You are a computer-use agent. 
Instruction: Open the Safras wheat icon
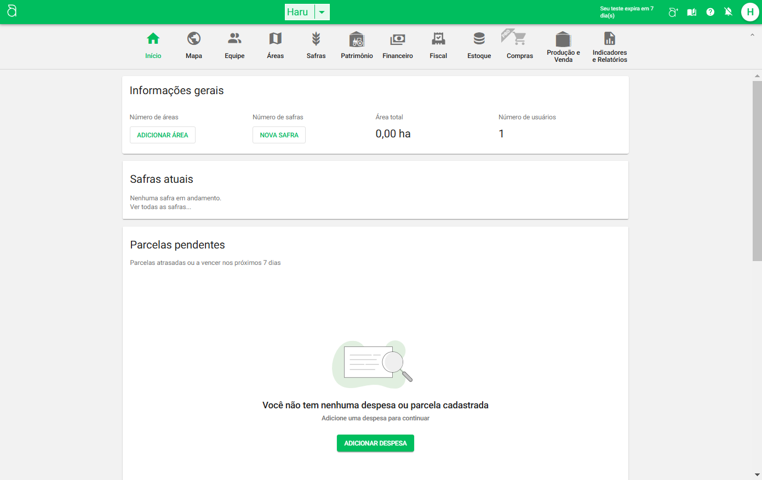click(316, 39)
